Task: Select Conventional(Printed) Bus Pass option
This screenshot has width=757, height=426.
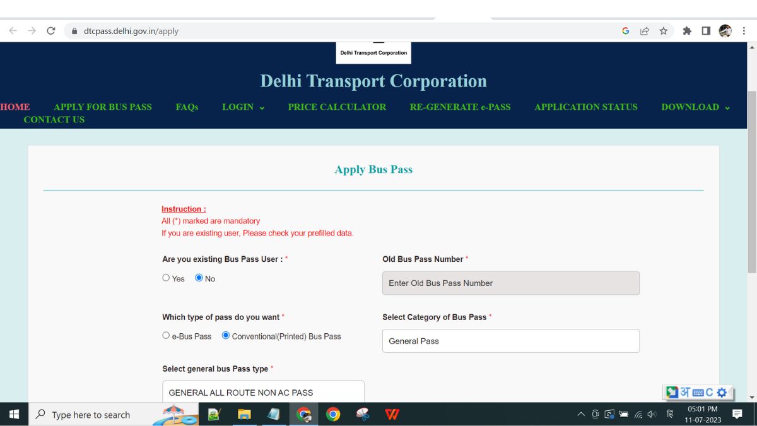Action: pyautogui.click(x=225, y=335)
